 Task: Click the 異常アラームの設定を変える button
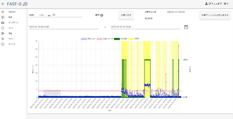point(215,15)
